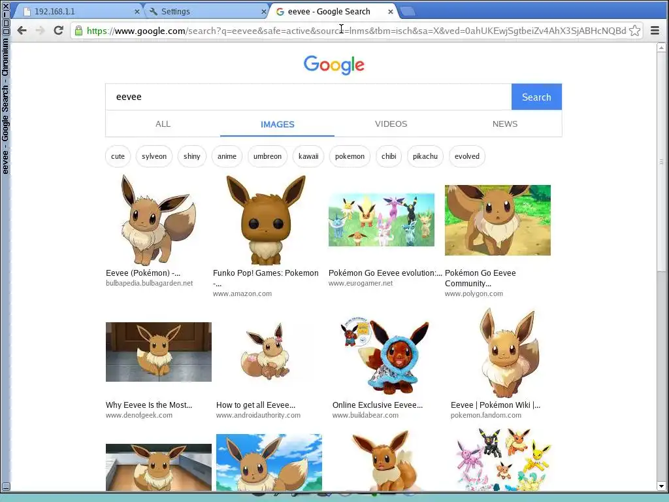This screenshot has height=502, width=669.
Task: Select the IMAGES results tab
Action: (277, 124)
